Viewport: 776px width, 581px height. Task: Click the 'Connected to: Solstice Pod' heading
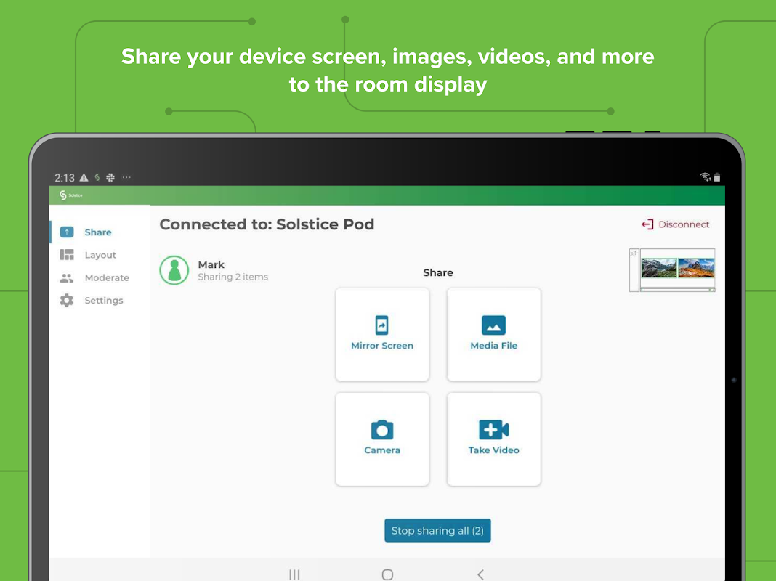point(267,224)
